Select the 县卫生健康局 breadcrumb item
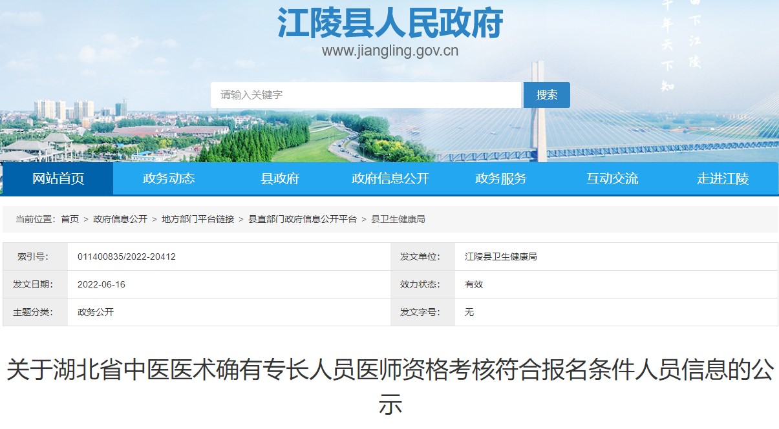779x429 pixels. [398, 220]
